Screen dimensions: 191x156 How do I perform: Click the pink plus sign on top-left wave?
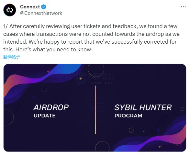[x=48, y=72]
